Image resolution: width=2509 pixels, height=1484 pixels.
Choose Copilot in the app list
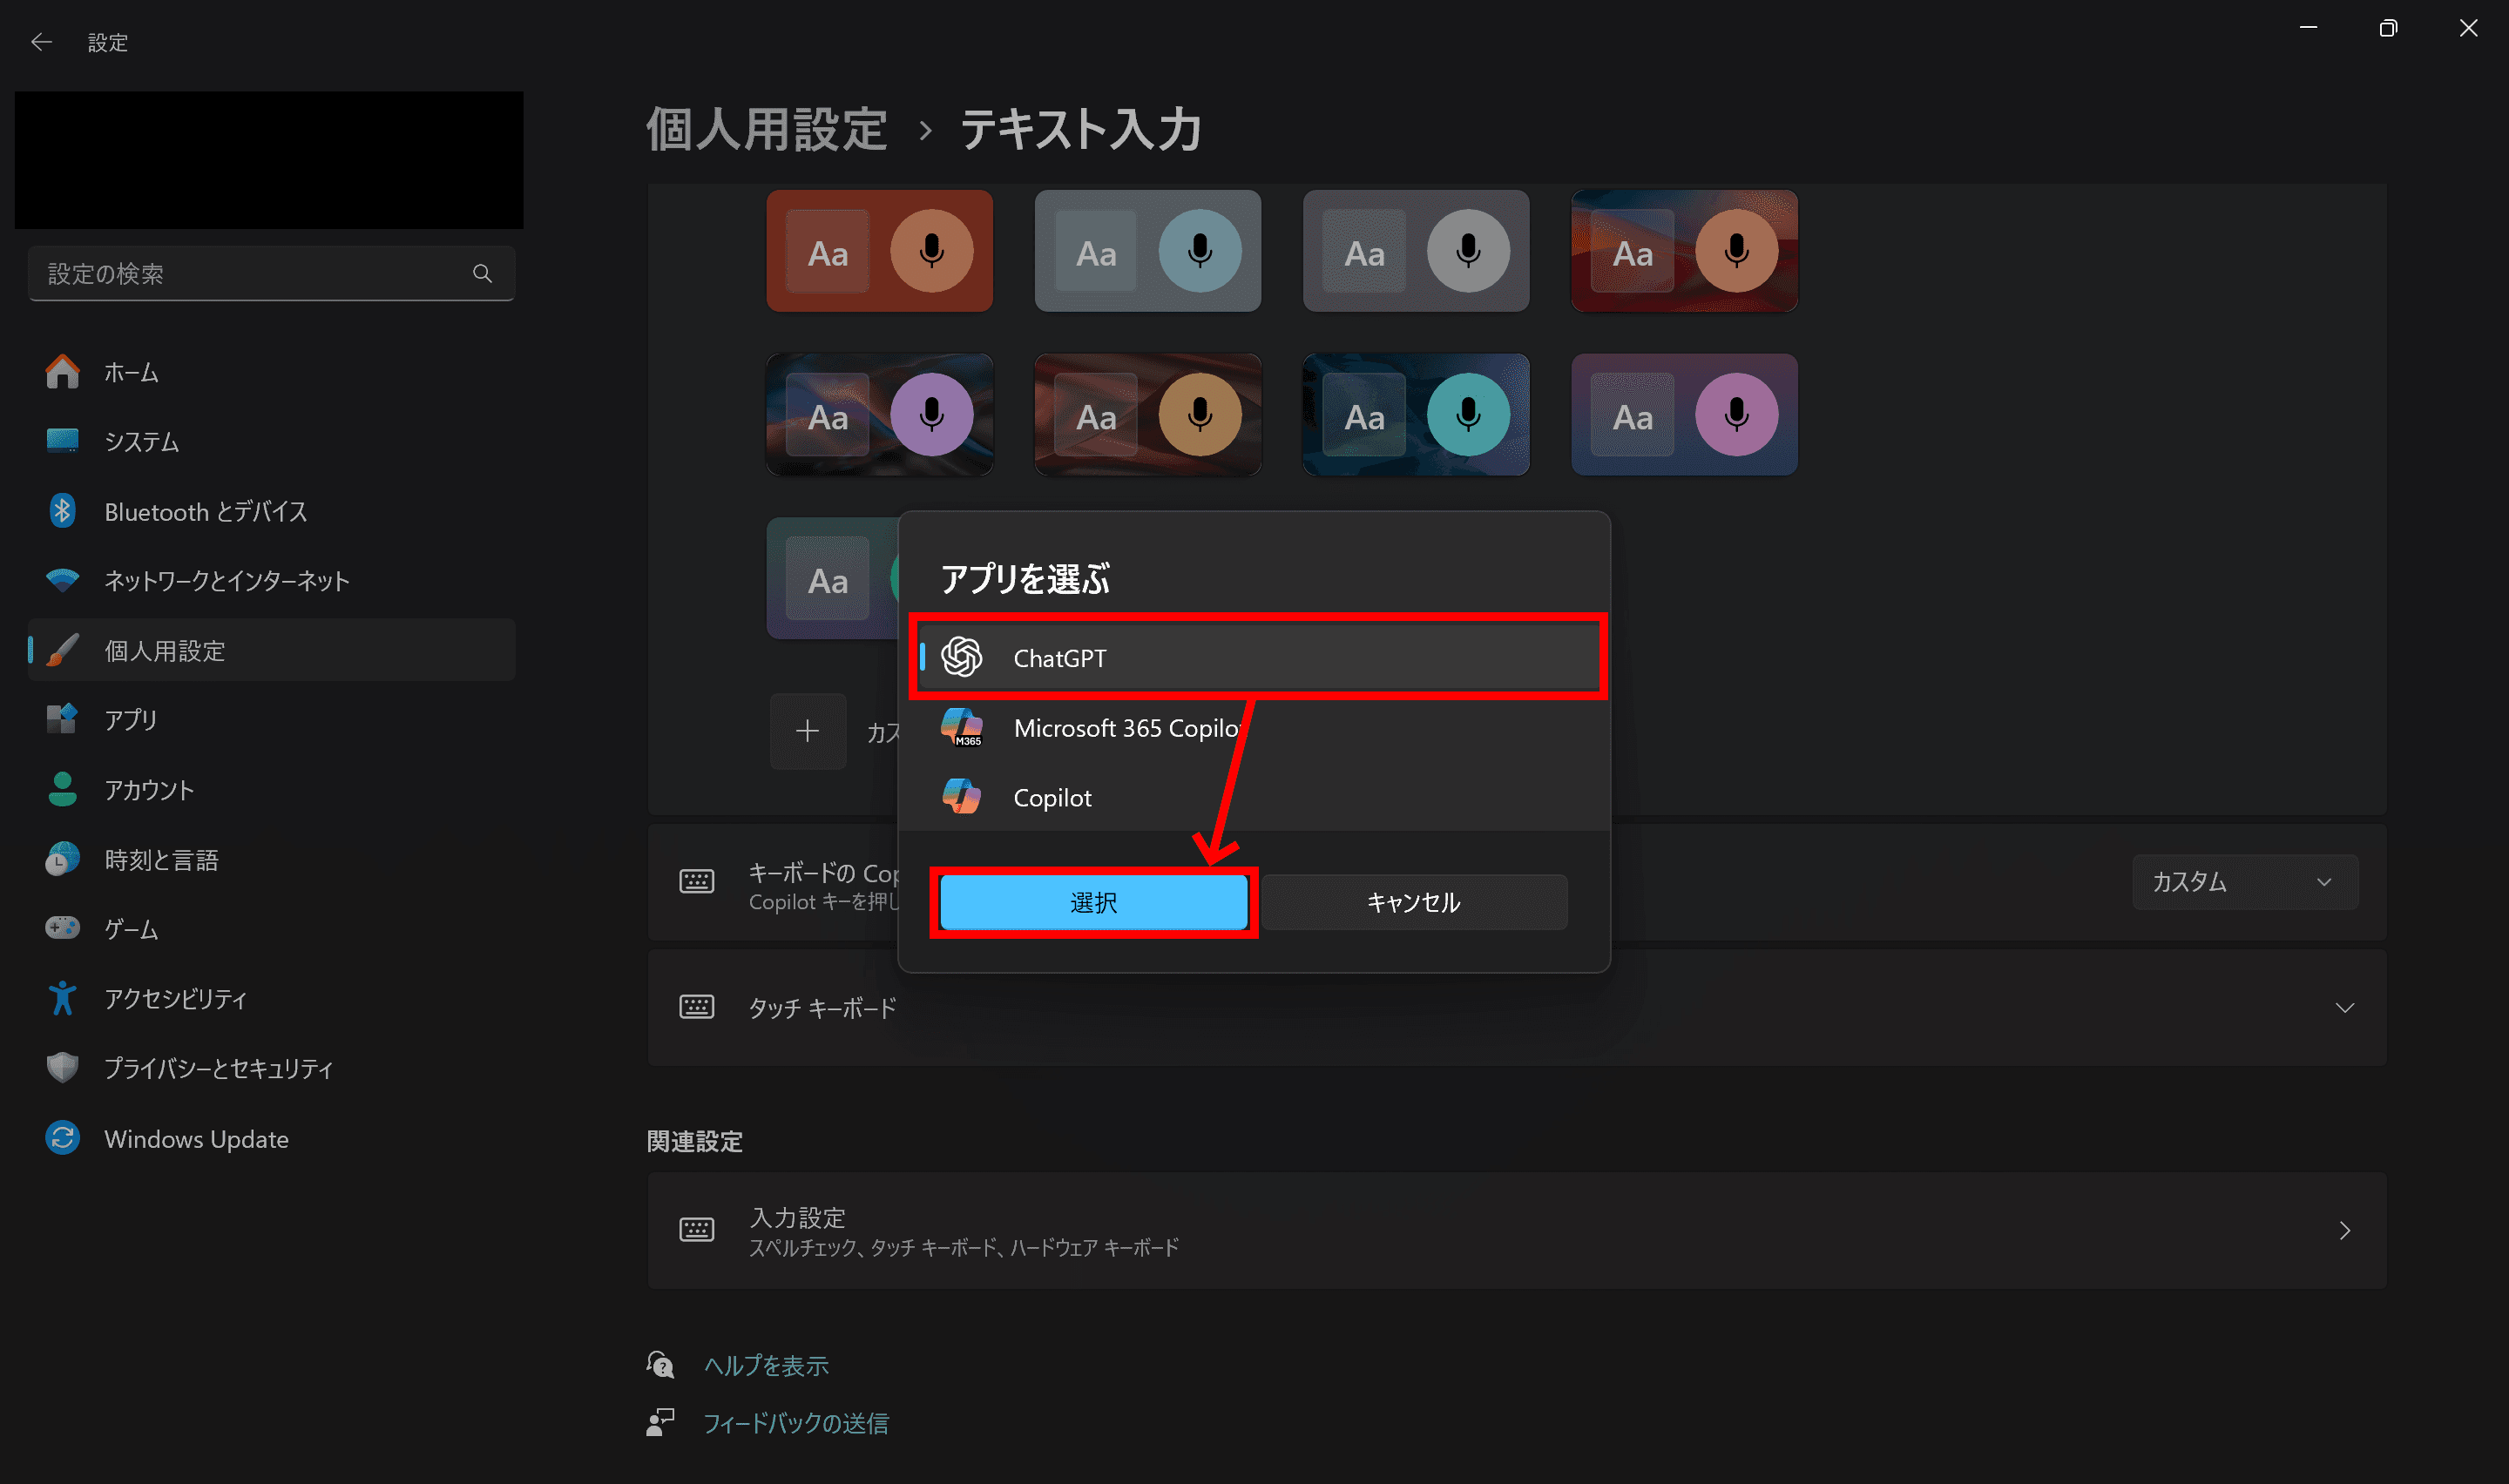point(1257,797)
